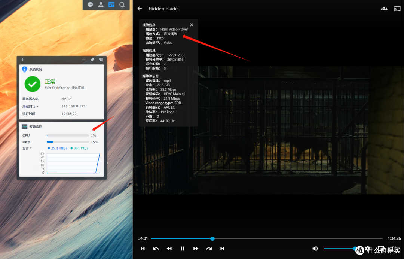The image size is (404, 259).
Task: Click the blue info icon beside 系统状况
Action: point(24,69)
